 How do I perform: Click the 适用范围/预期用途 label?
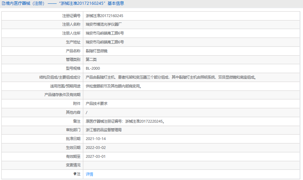[65, 86]
